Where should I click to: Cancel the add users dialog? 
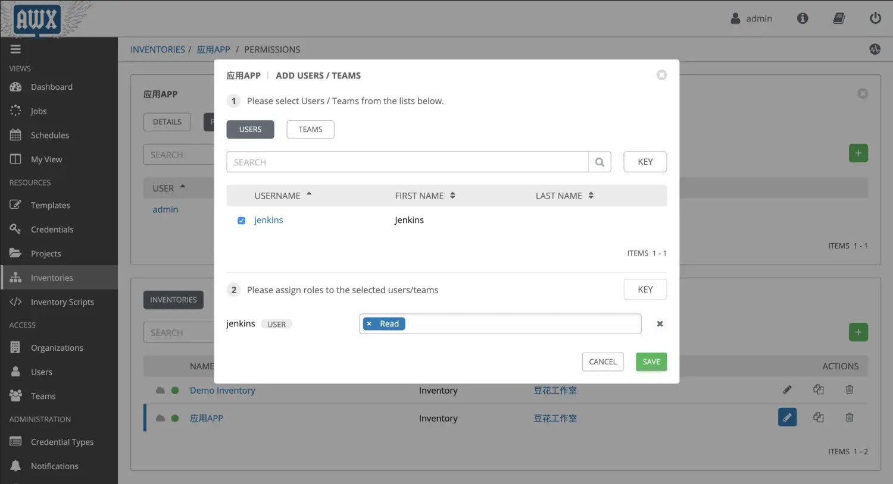click(602, 362)
